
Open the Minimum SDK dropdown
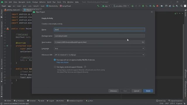tap(99, 55)
